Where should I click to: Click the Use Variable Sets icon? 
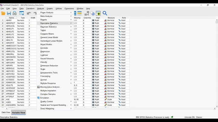(x=98, y=14)
